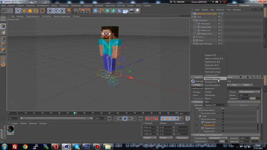Click the red Record keyframe button
Image resolution: width=267 pixels, height=150 pixels.
147,118
